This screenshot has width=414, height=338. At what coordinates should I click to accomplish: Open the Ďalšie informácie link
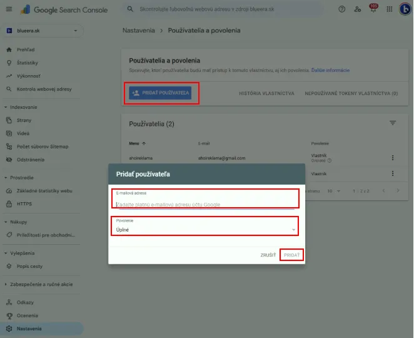pos(330,70)
